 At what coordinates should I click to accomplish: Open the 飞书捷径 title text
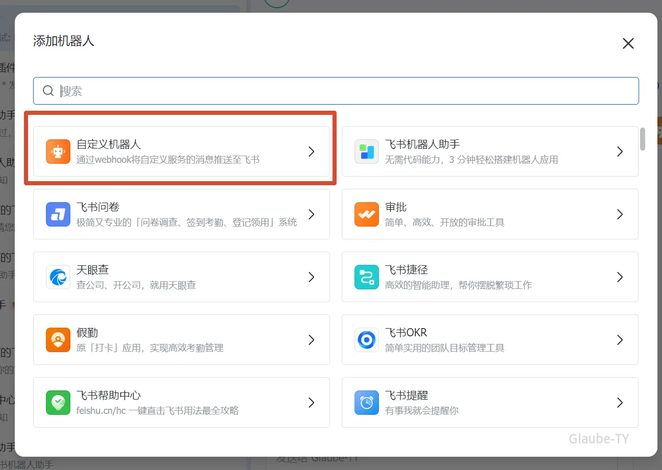click(406, 270)
